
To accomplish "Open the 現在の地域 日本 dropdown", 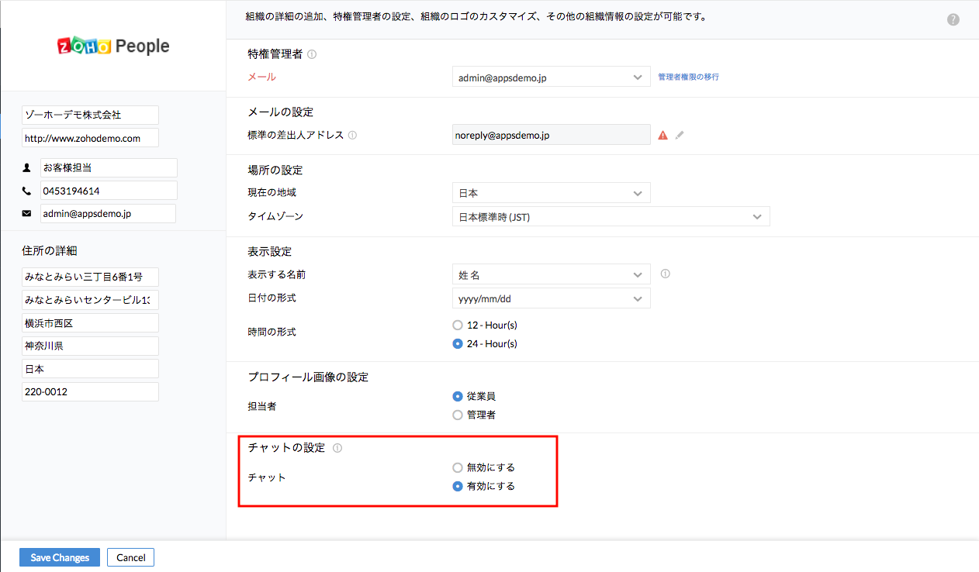I will 551,193.
